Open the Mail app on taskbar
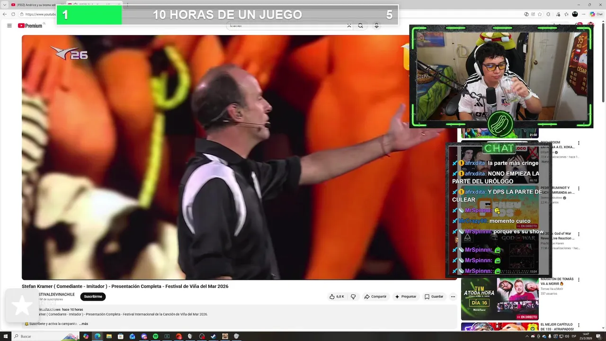 pos(132,336)
